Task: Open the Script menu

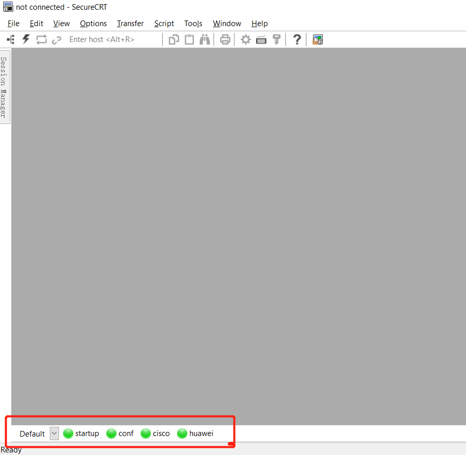Action: click(164, 24)
